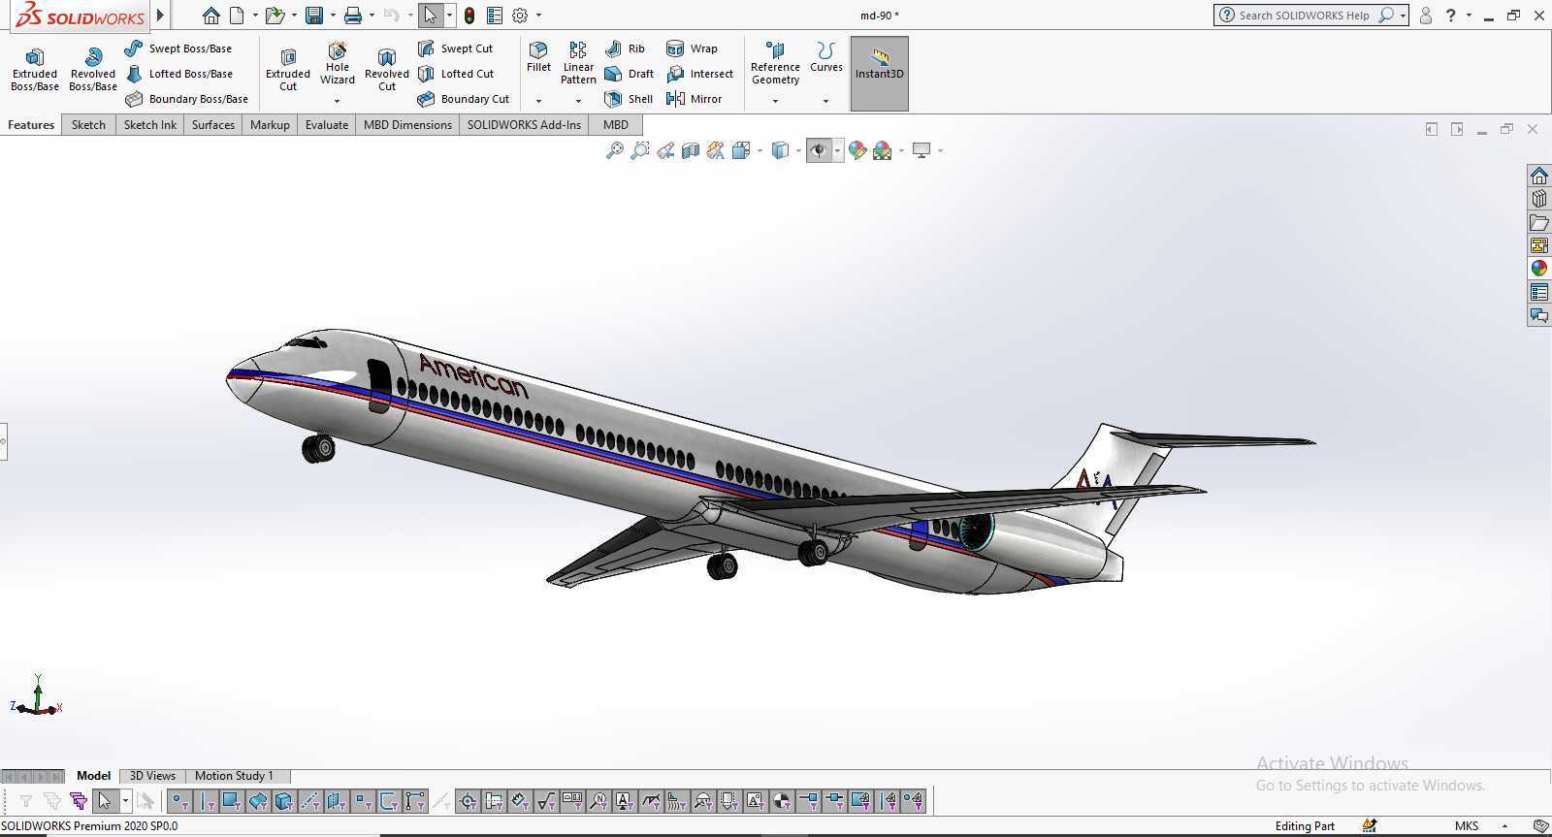Open the SOLIDWORKS Add-Ins tab

(524, 125)
